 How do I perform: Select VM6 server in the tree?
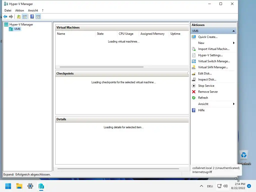coord(17,29)
